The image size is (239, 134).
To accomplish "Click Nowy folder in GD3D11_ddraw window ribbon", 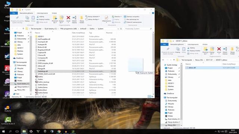I will coord(232,51).
